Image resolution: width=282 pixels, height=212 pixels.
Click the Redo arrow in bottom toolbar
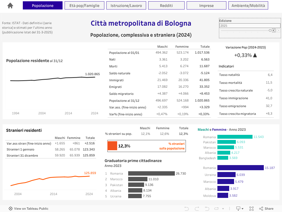(197, 209)
